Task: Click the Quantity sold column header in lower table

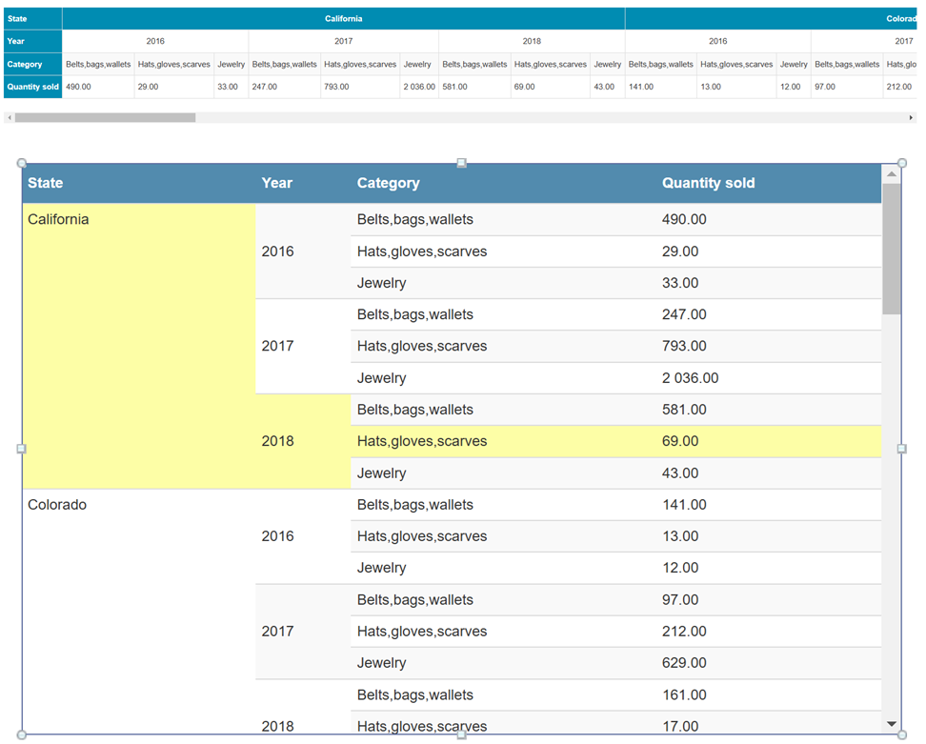Action: point(708,183)
